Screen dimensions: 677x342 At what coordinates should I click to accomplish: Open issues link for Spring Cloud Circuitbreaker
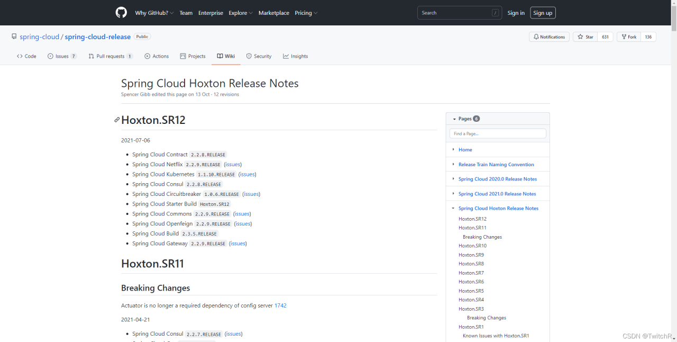click(x=251, y=194)
